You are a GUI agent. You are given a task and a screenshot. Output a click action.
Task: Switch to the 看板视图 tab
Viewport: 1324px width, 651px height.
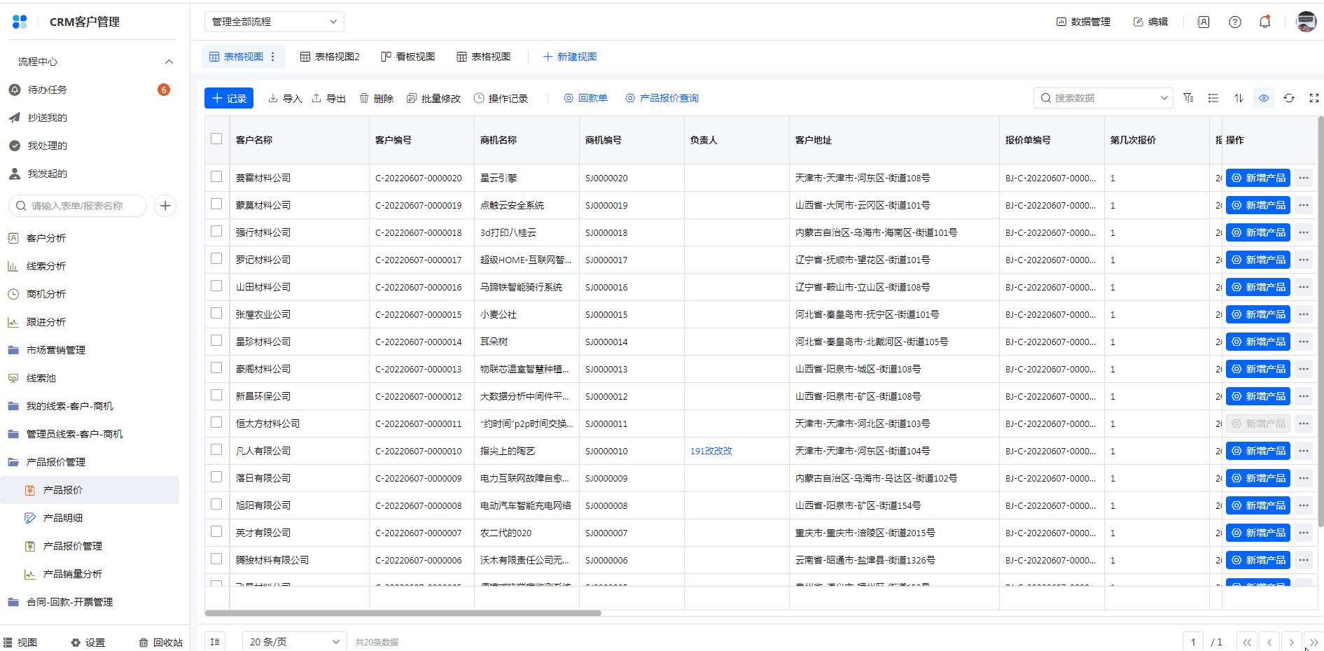coord(408,57)
